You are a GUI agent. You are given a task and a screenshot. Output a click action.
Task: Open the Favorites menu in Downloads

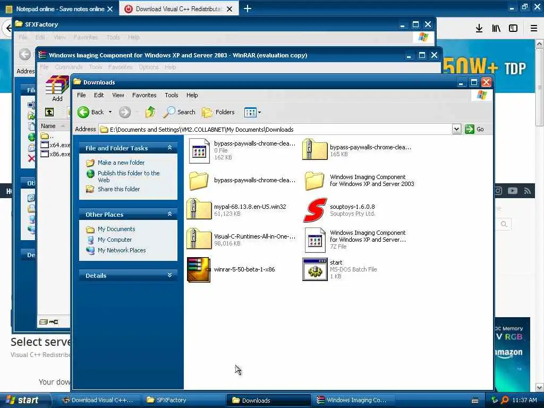coord(144,95)
